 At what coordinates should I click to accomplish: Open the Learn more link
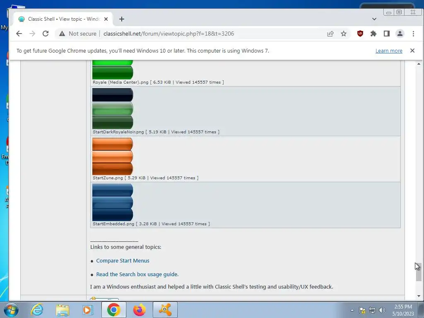point(388,51)
